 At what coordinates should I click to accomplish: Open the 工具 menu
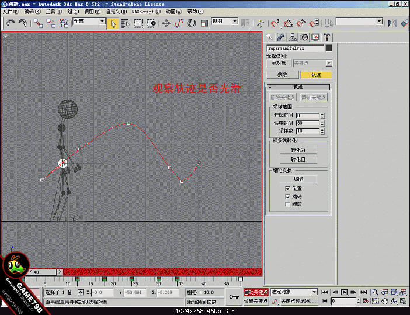coord(54,12)
